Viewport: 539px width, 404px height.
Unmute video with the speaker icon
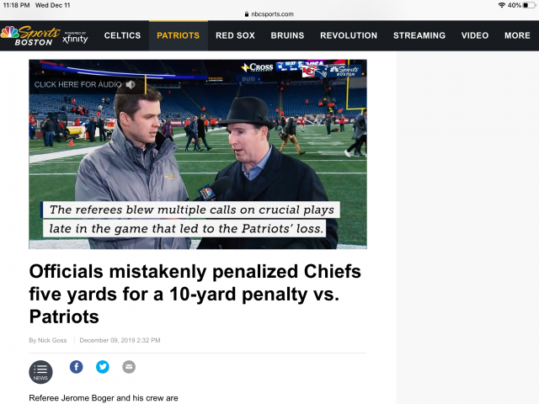[131, 84]
